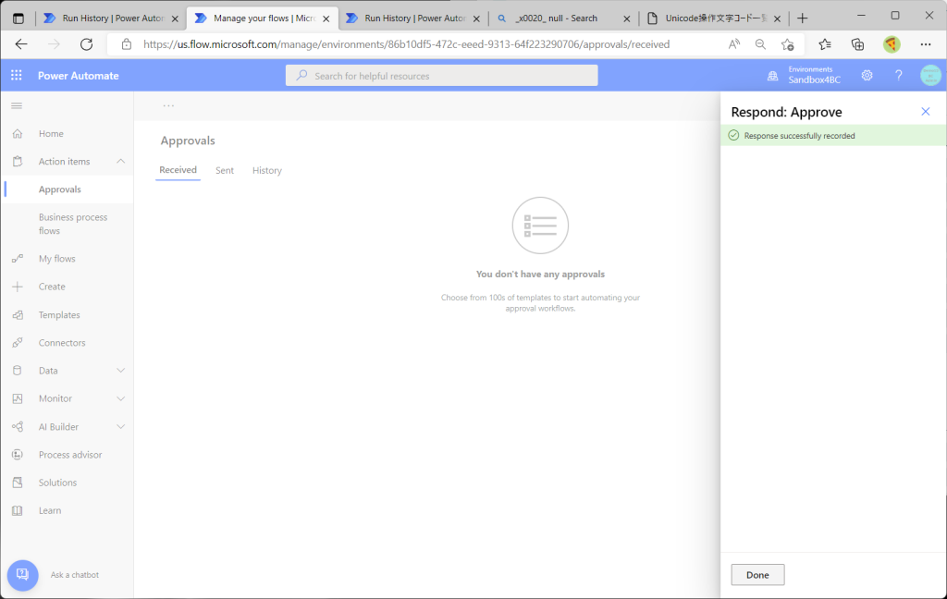Click the browser address bar URL

click(x=406, y=44)
